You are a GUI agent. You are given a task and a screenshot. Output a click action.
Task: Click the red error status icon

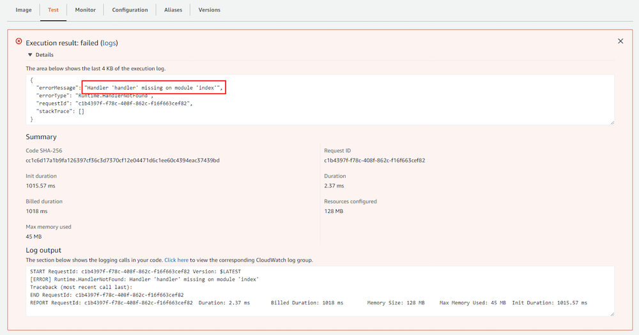tap(19, 42)
